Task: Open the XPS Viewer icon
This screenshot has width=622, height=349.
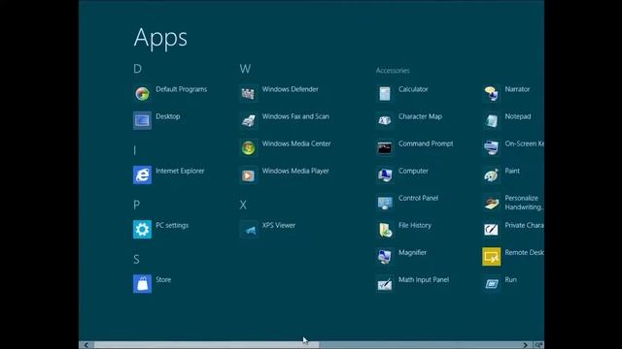Action: click(249, 230)
